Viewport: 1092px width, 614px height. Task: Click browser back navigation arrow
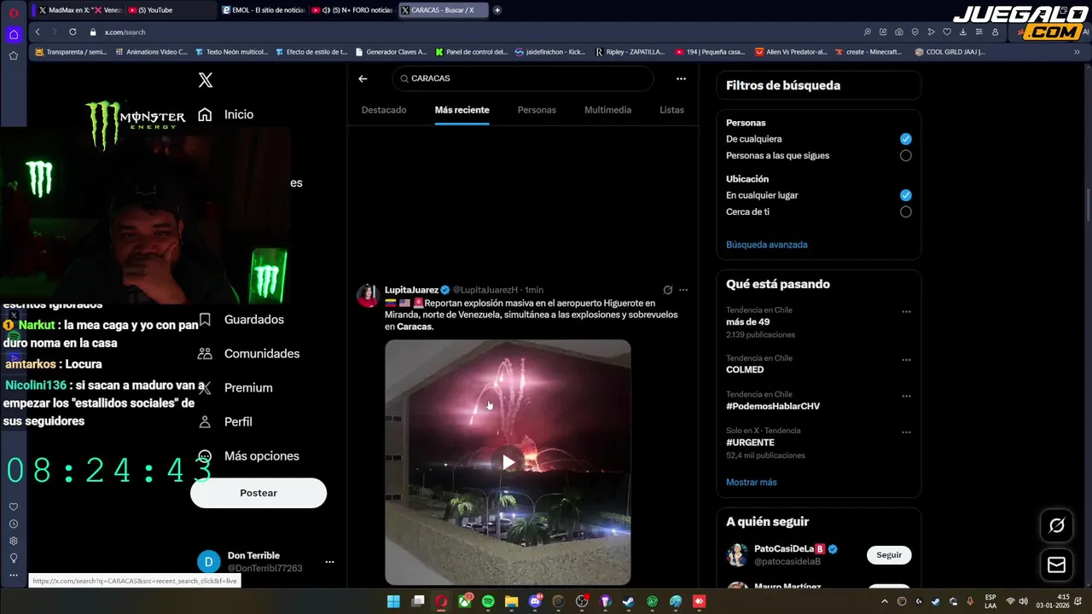[38, 32]
